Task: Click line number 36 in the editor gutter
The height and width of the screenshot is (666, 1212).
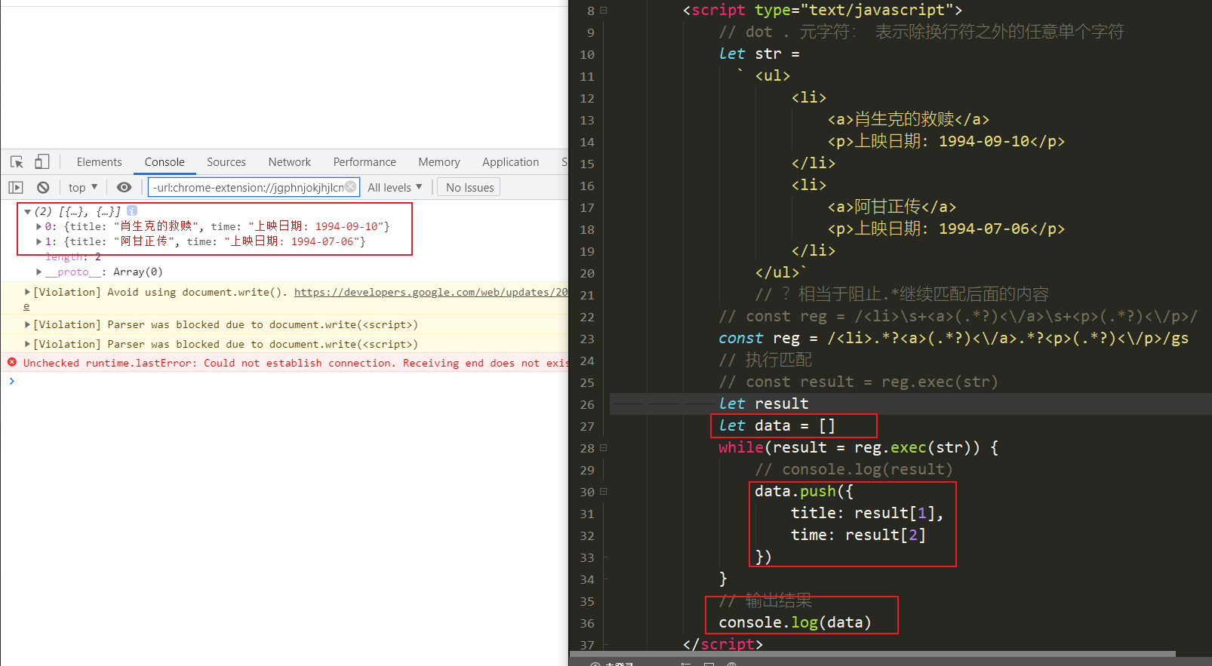Action: 587,623
